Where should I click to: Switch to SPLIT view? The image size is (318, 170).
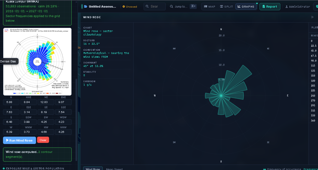coord(226,7)
